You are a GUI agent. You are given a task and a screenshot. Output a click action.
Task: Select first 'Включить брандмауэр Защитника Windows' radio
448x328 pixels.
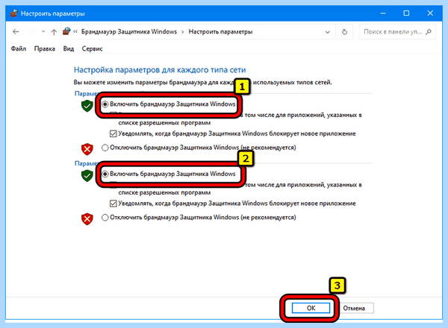(105, 104)
